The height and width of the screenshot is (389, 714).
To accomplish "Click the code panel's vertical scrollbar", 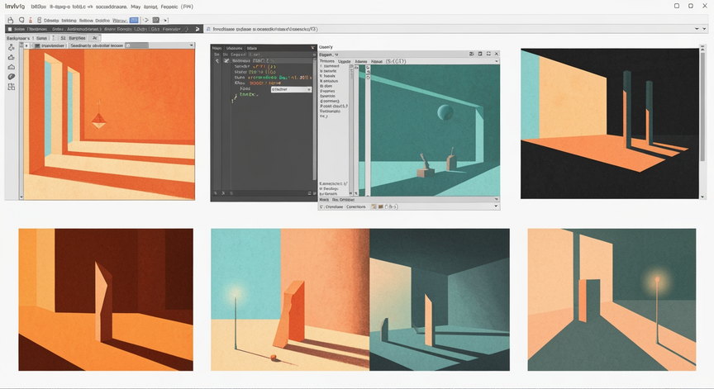I will [x=314, y=118].
